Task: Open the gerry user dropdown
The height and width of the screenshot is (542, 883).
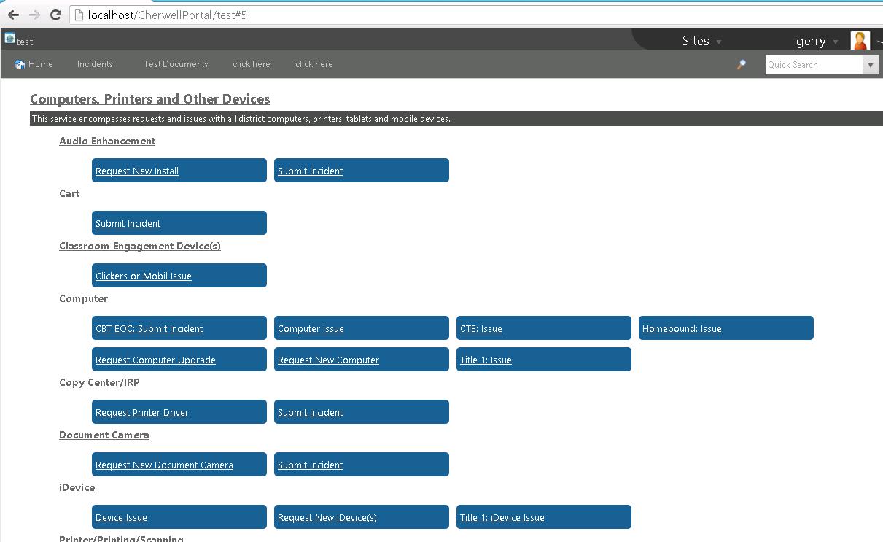Action: point(817,42)
